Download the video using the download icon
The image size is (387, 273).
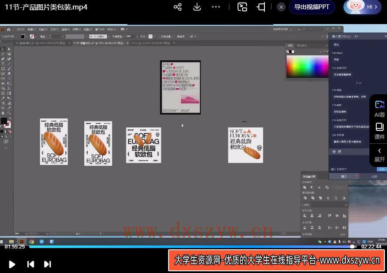197,7
